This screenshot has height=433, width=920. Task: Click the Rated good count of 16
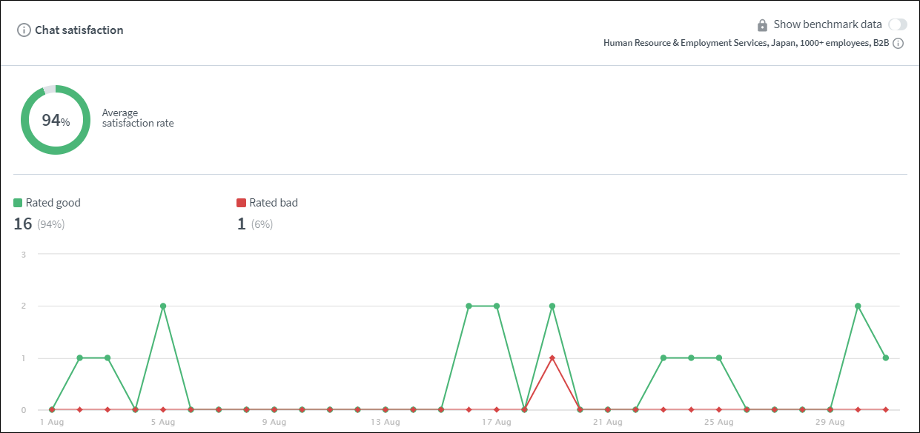(22, 224)
